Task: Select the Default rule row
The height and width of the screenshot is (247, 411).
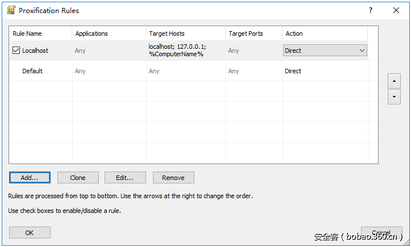Action: 32,71
